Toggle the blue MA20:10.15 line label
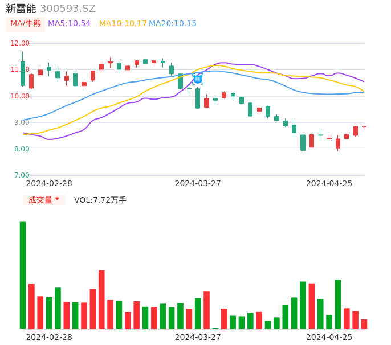Viewport: 391px width, 345px height. 172,24
